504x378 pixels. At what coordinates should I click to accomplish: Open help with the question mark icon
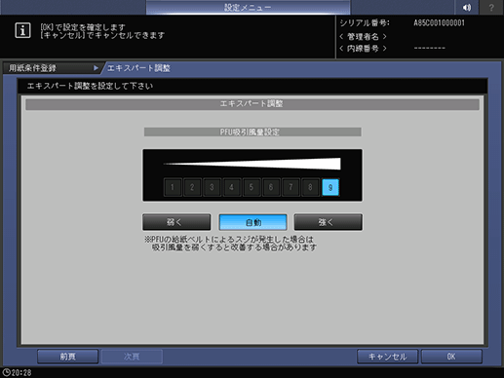click(491, 7)
